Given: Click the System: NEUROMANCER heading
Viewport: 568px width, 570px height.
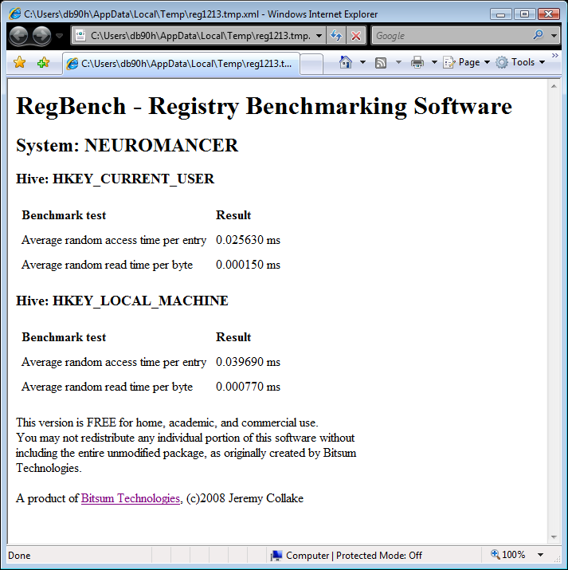Looking at the screenshot, I should coord(127,145).
